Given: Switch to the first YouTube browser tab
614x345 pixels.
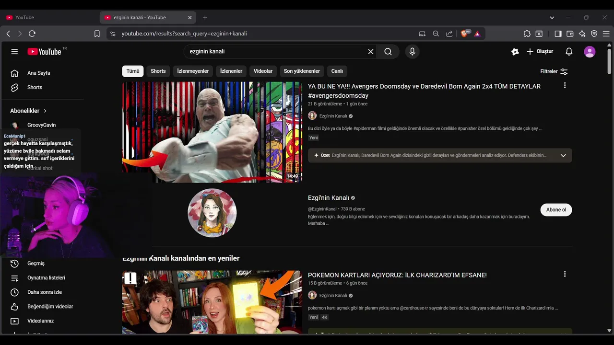Looking at the screenshot, I should click(48, 17).
